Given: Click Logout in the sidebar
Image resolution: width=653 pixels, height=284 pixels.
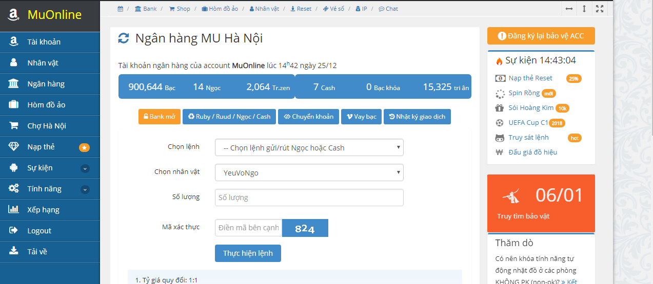Looking at the screenshot, I should click(x=50, y=231).
